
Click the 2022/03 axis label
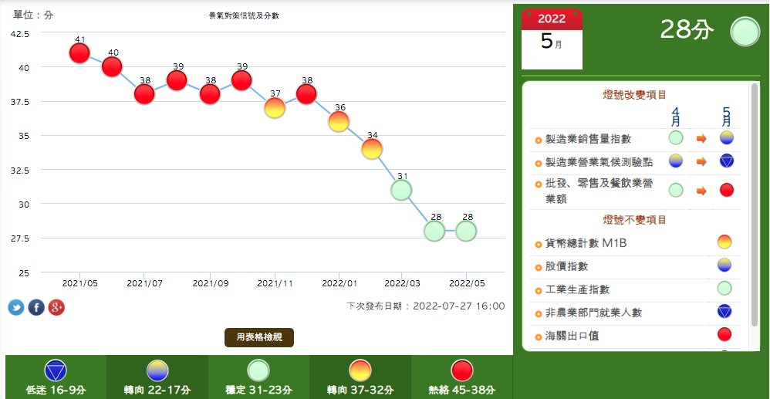[x=402, y=283]
